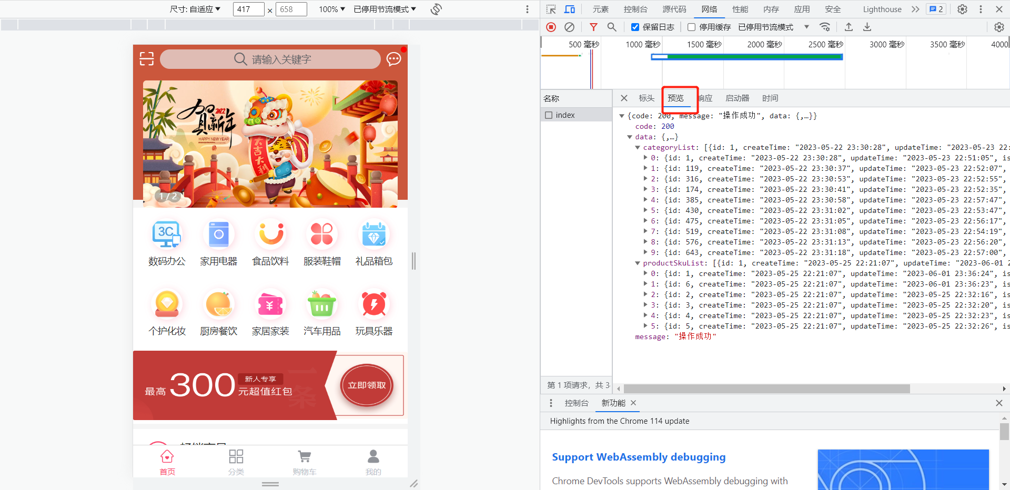The height and width of the screenshot is (490, 1010).
Task: Open the 标头 request tab
Action: [x=646, y=98]
